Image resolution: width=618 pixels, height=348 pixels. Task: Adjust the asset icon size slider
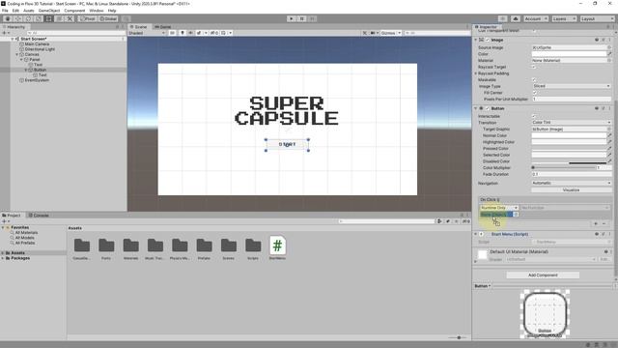(459, 337)
